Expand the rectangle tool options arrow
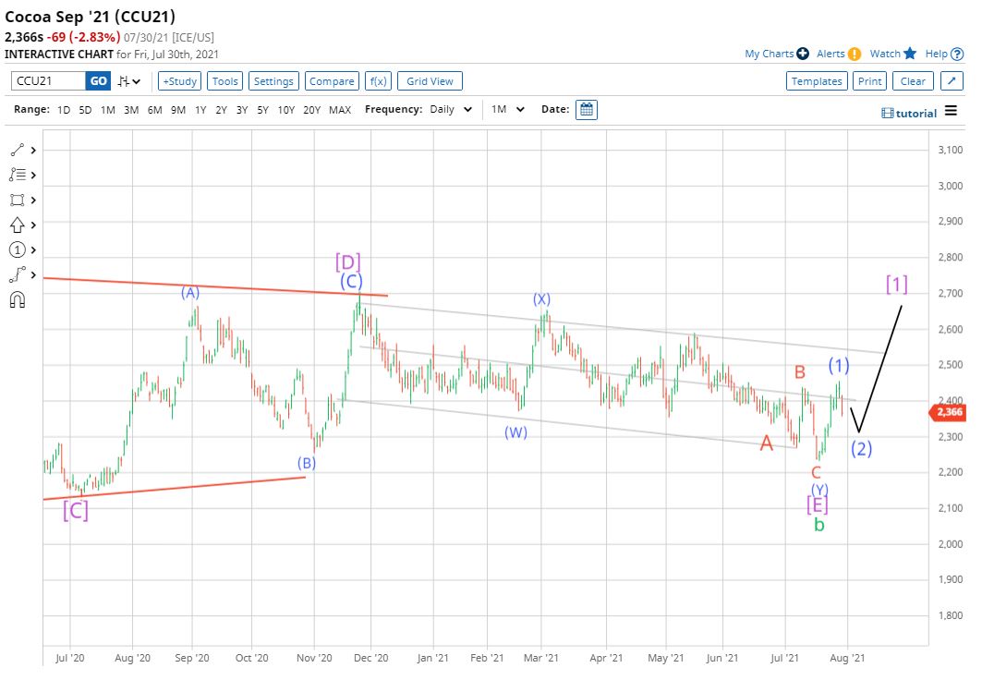 [33, 200]
